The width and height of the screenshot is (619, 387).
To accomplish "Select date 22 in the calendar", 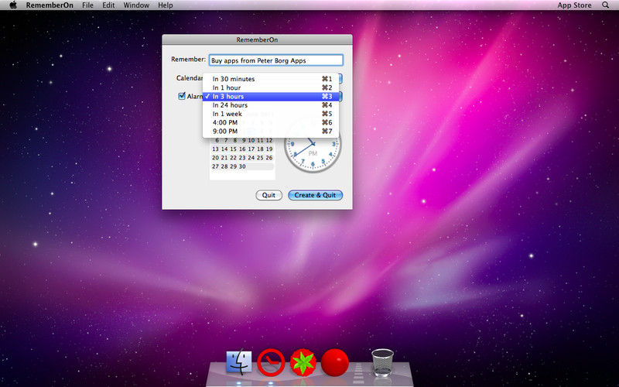I will coord(234,158).
